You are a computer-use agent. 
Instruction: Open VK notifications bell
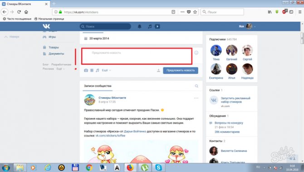click(139, 27)
